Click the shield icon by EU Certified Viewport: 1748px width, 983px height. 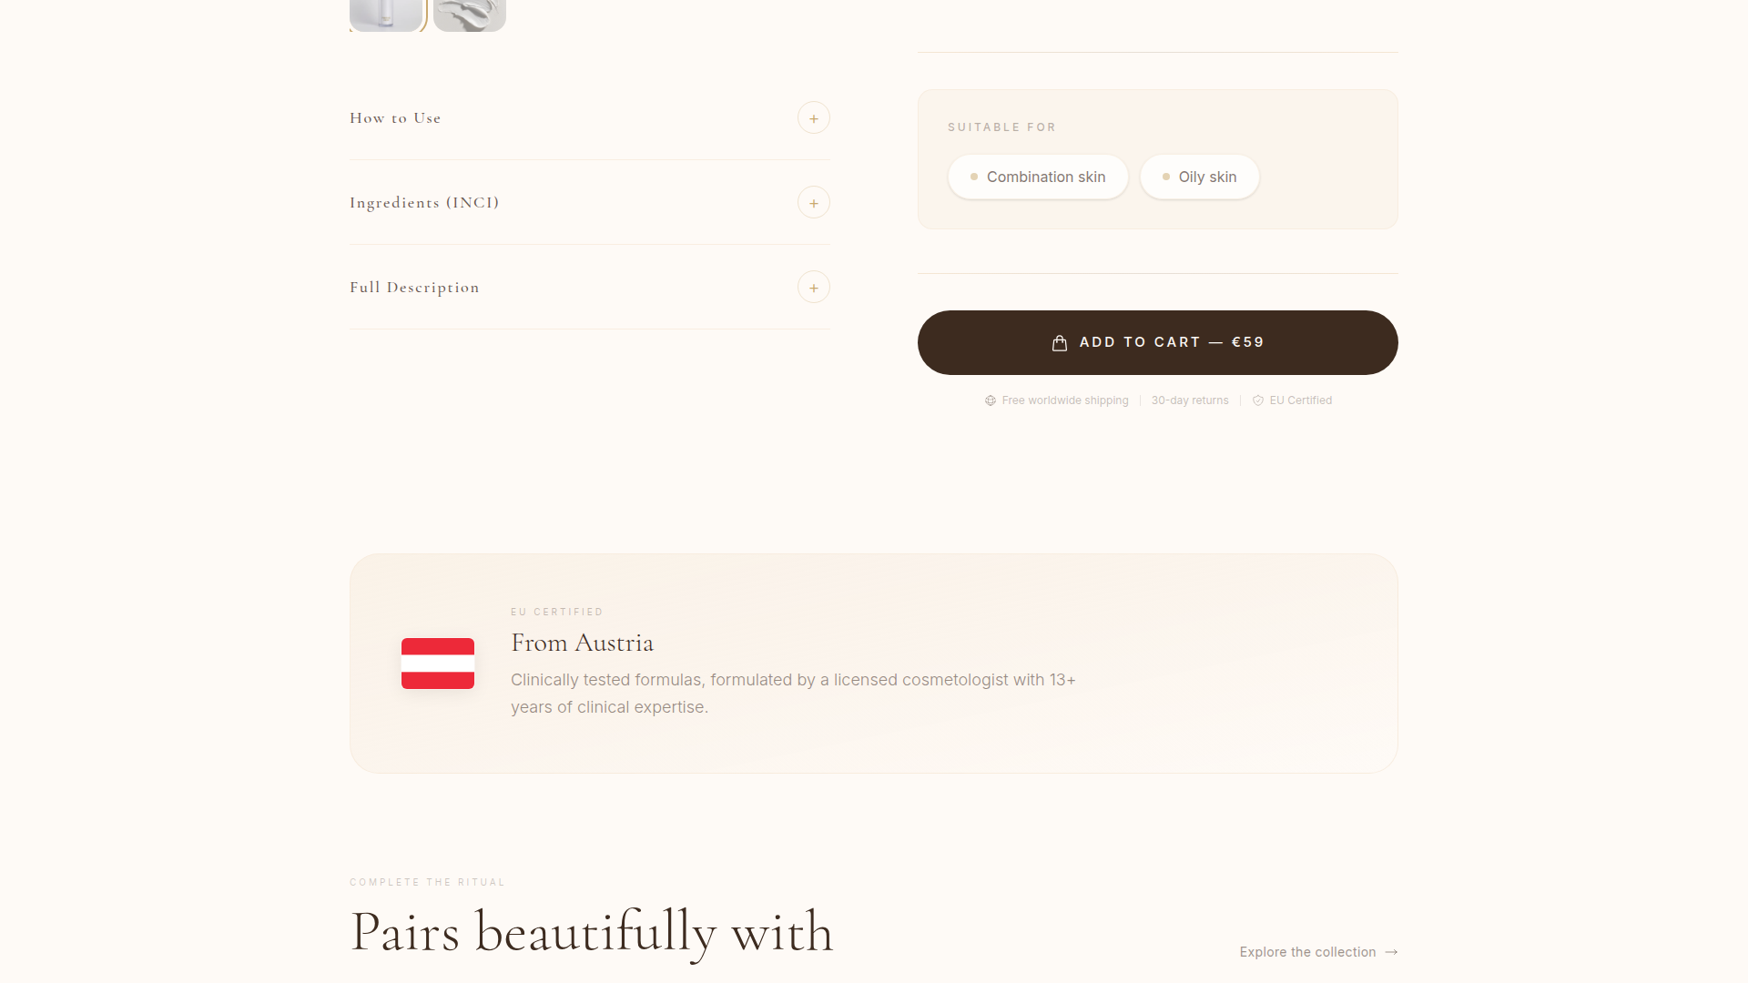click(1257, 400)
